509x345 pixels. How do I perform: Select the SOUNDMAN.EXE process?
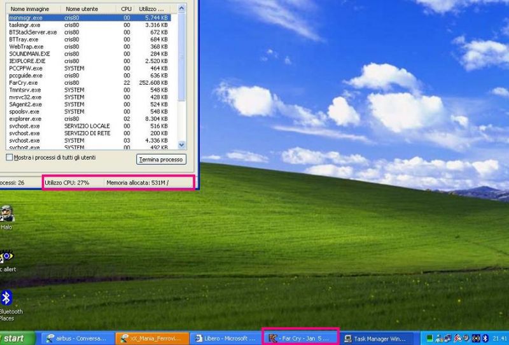point(89,53)
